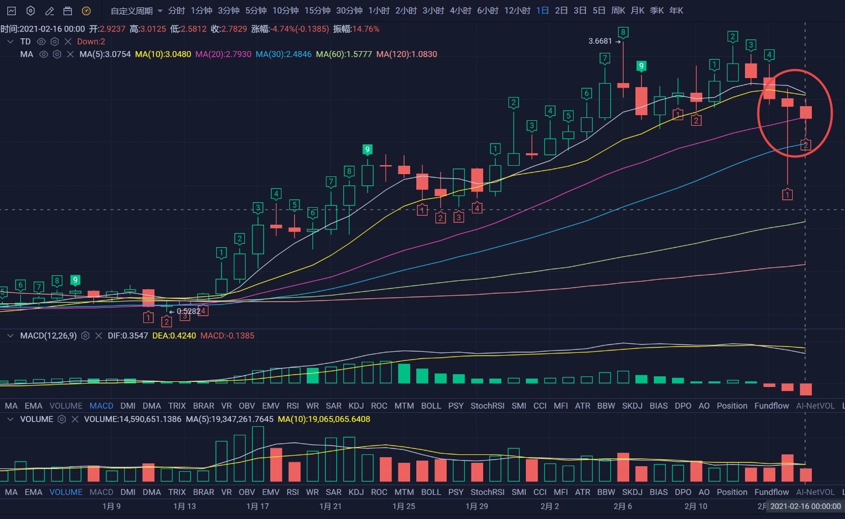This screenshot has width=845, height=519.
Task: Switch to 15分钟 timeframe
Action: [317, 11]
